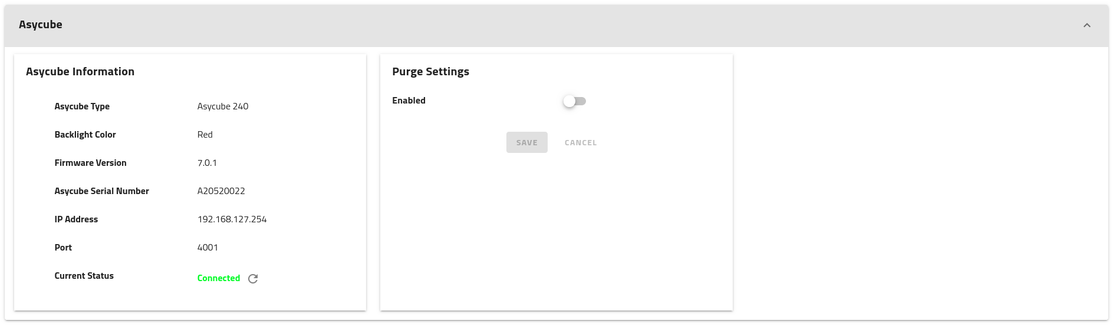The height and width of the screenshot is (327, 1113).
Task: Click the Asycube Serial Number label
Action: click(x=101, y=191)
